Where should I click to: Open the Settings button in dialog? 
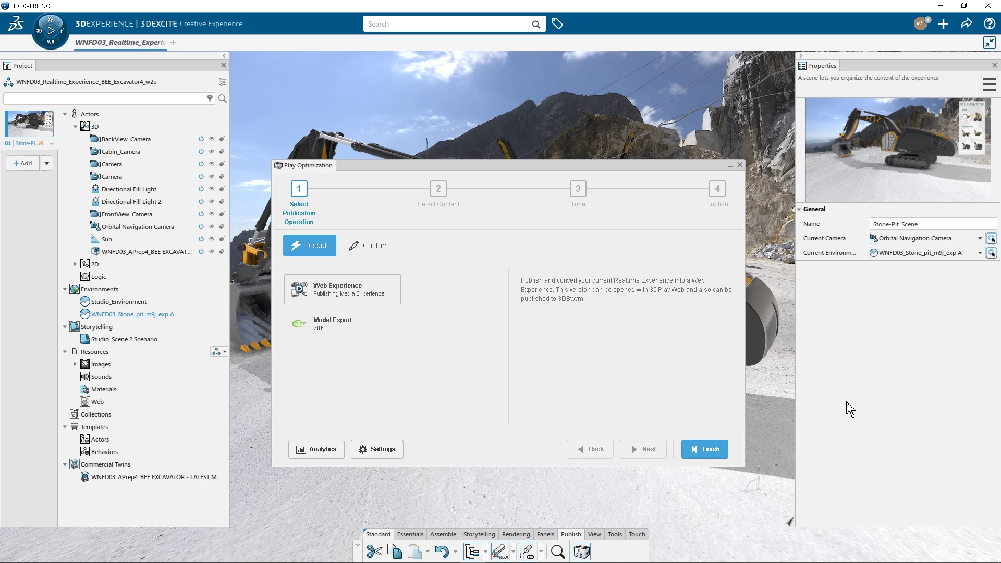[x=376, y=449]
